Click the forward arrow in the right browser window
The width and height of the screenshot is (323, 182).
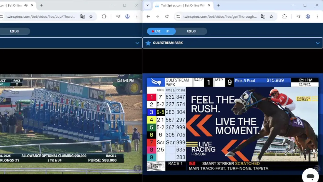coord(157,16)
